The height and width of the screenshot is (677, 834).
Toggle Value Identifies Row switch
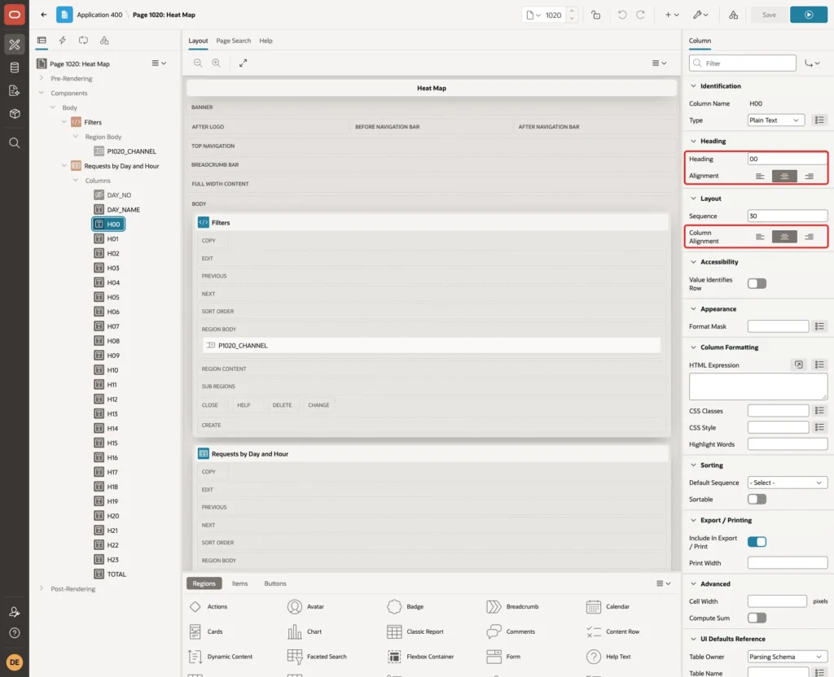pos(757,284)
